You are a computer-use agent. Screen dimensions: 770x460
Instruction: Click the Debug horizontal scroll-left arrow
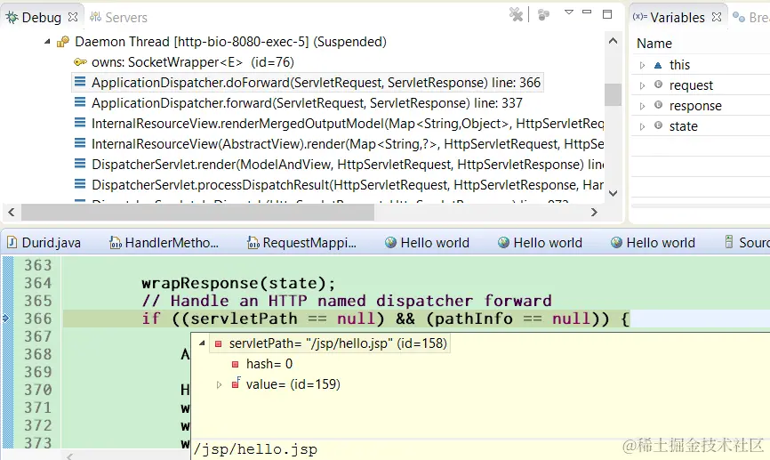pyautogui.click(x=12, y=213)
